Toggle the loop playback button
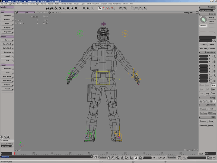The image size is (217, 163). click(136, 158)
